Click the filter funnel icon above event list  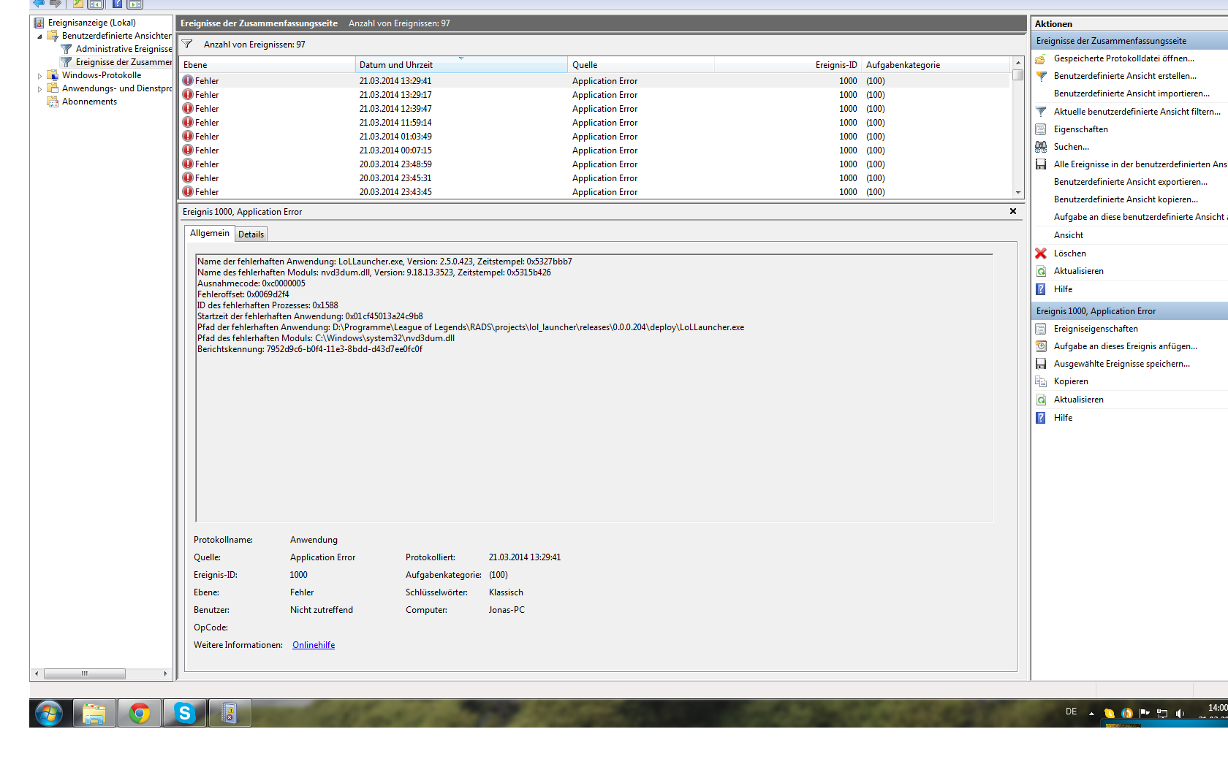187,45
